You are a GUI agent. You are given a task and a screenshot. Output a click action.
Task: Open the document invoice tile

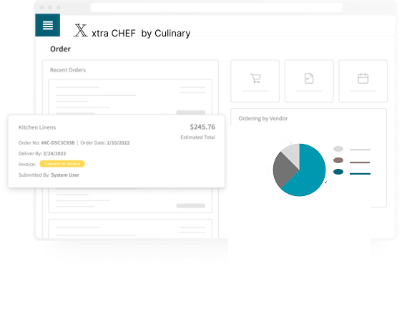tap(309, 81)
